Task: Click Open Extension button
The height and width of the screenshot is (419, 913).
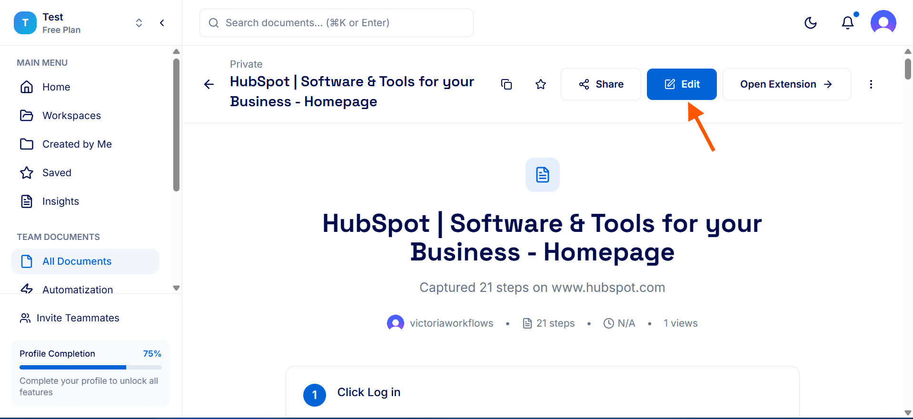Action: [x=786, y=84]
